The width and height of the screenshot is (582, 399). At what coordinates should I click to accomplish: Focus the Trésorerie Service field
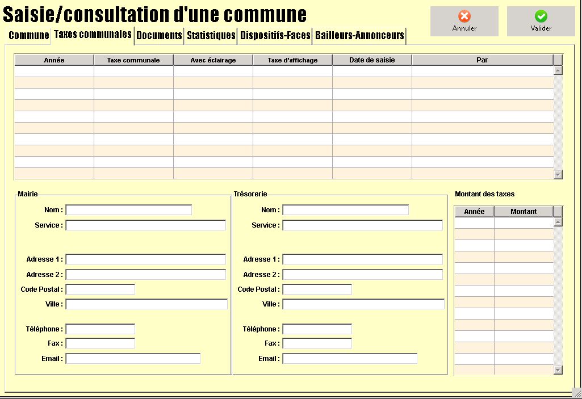point(363,225)
